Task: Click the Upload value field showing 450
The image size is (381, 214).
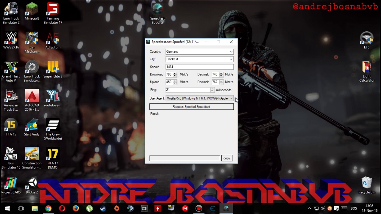Action: point(169,82)
